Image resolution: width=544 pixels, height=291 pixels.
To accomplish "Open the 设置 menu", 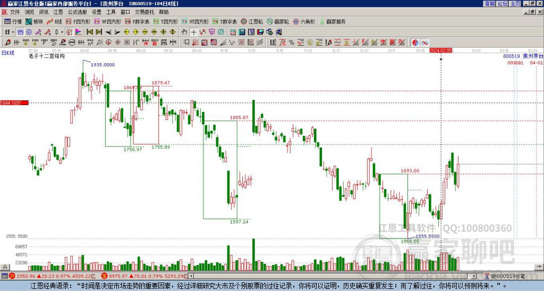I will click(x=97, y=12).
